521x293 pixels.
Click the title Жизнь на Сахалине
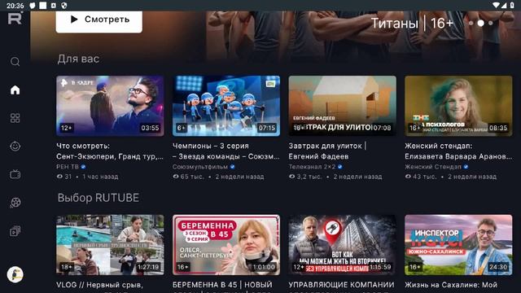[x=451, y=285]
